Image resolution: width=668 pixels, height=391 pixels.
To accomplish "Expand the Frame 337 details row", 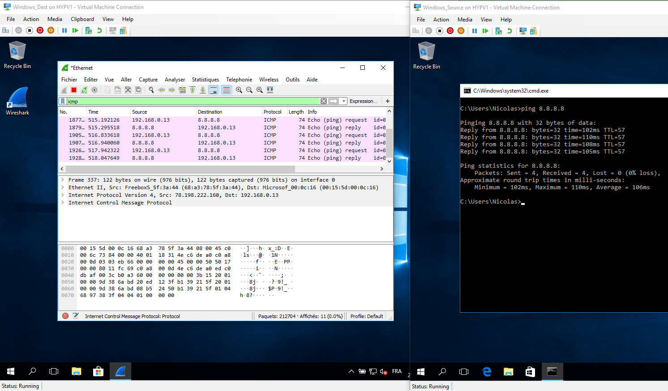I will click(x=63, y=180).
